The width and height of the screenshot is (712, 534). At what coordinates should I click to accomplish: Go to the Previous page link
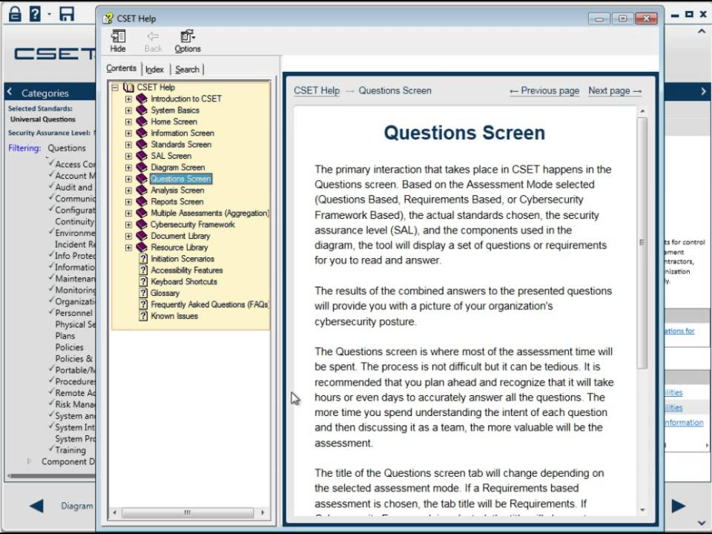(544, 90)
